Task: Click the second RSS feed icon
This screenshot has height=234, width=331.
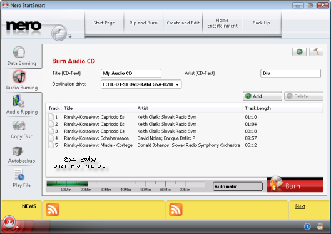Action: point(176,210)
